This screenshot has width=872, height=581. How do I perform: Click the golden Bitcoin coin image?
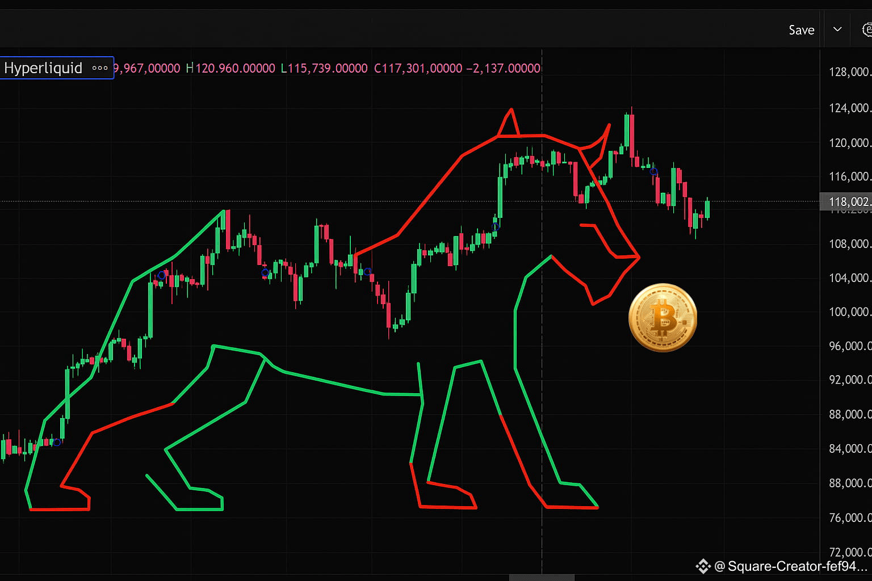[x=663, y=318]
